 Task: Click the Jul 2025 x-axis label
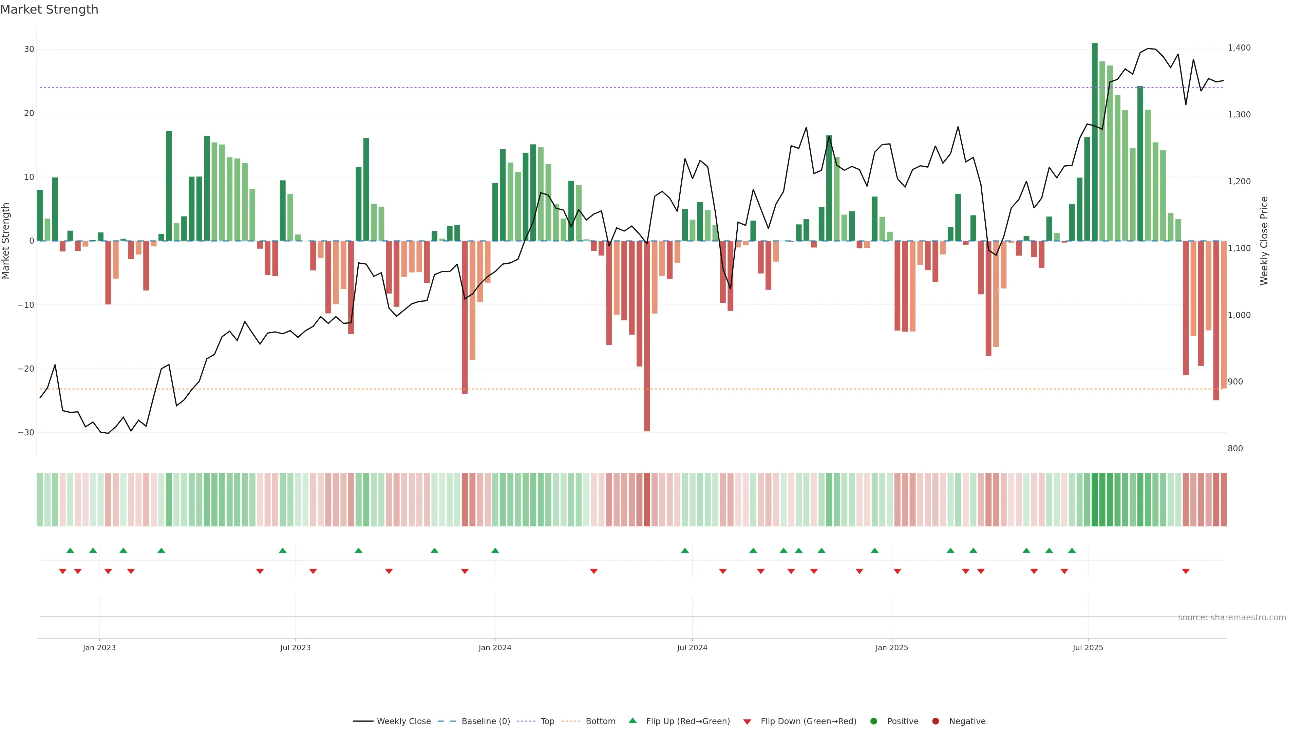(1088, 647)
